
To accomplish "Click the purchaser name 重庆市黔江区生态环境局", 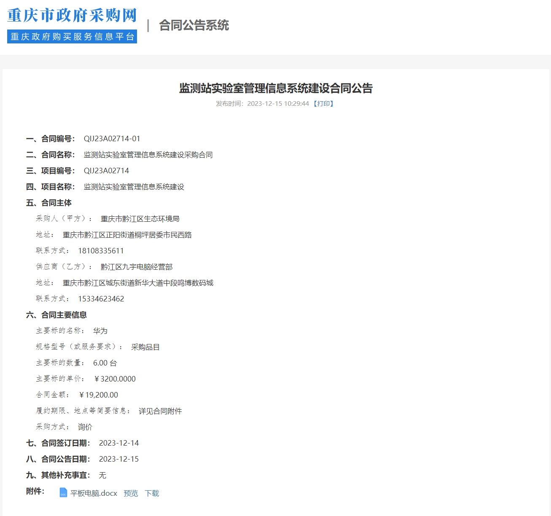I will click(x=140, y=219).
